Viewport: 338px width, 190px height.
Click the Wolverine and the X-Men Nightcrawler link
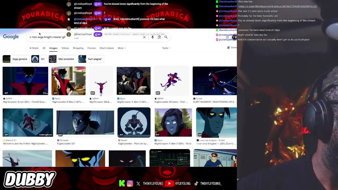(x=25, y=144)
